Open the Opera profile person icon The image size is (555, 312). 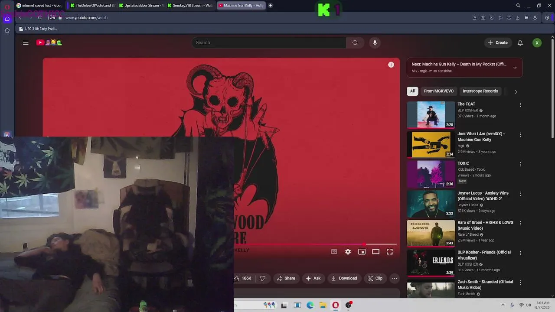coord(535,18)
